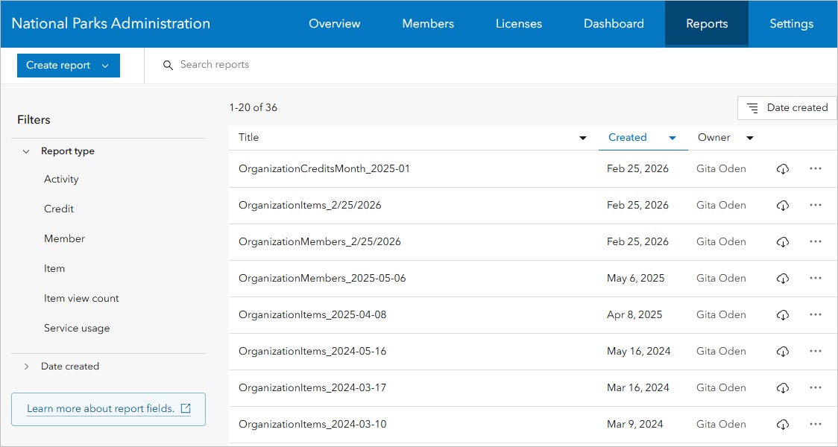
Task: Open the Date created sort menu
Action: pyautogui.click(x=787, y=108)
